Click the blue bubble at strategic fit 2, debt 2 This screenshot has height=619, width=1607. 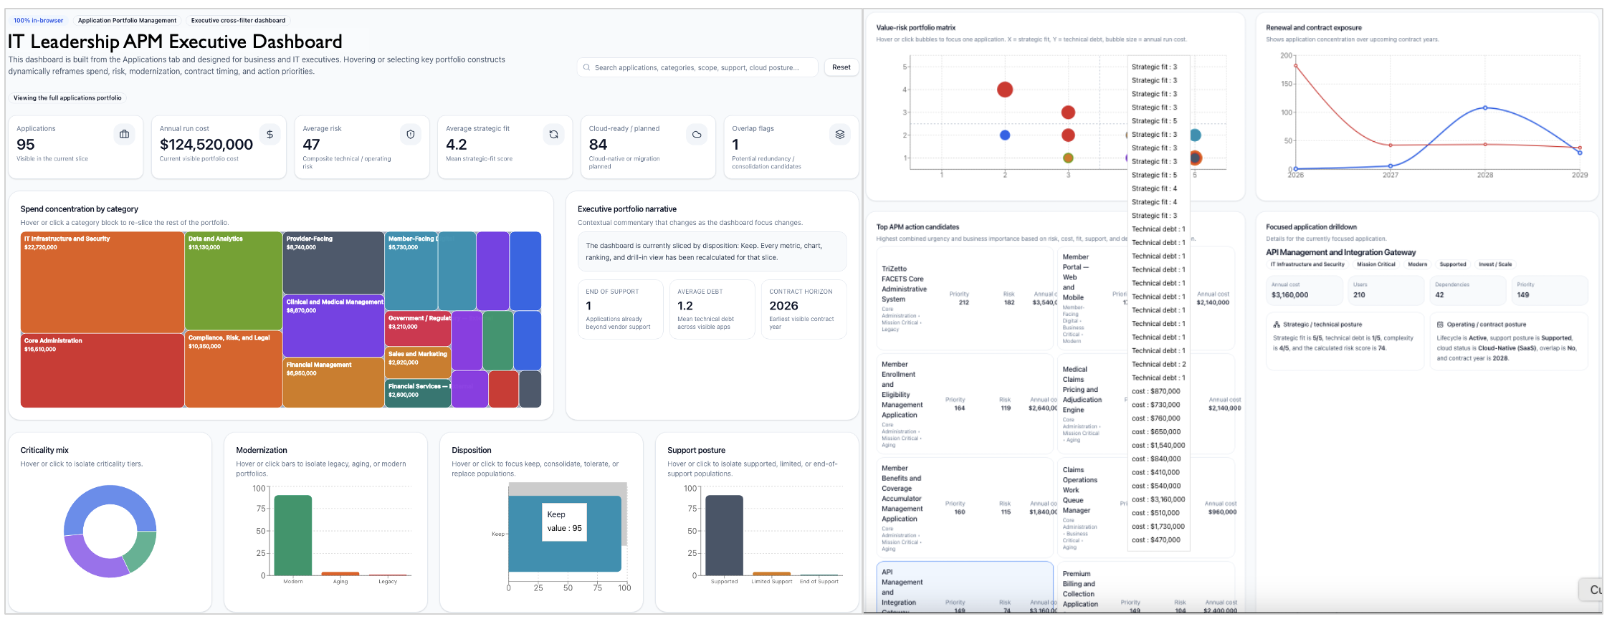pos(1005,135)
